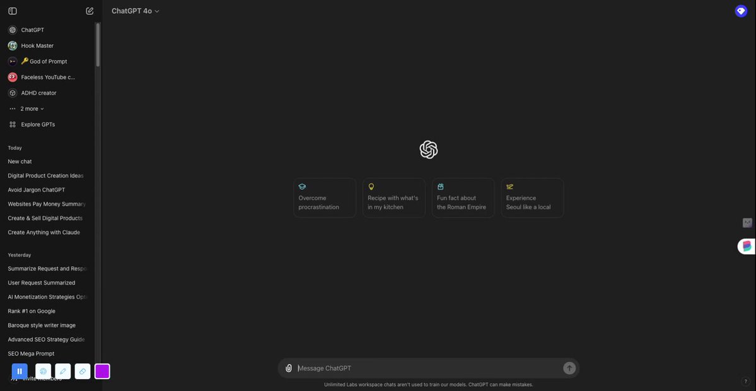Select the 'God of Prompt' GPT label

tap(44, 61)
